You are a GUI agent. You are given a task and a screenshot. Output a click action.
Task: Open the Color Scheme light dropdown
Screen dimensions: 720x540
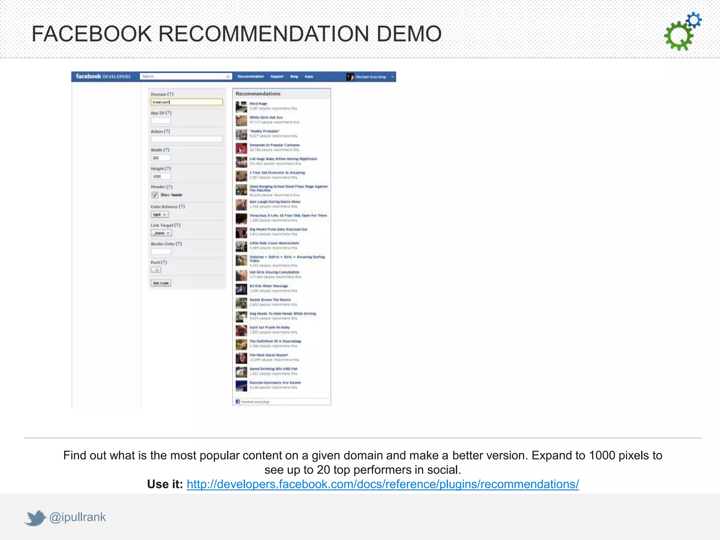160,214
